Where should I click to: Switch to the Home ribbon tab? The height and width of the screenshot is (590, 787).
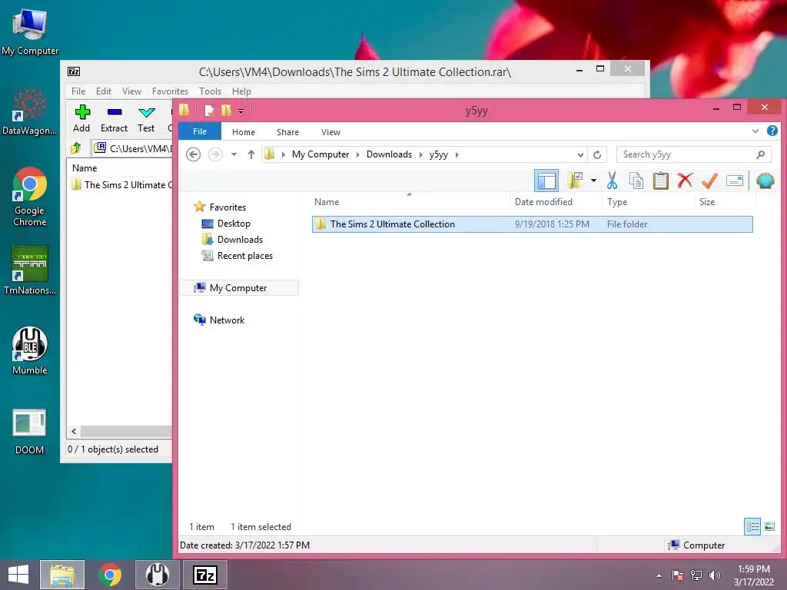pos(244,132)
